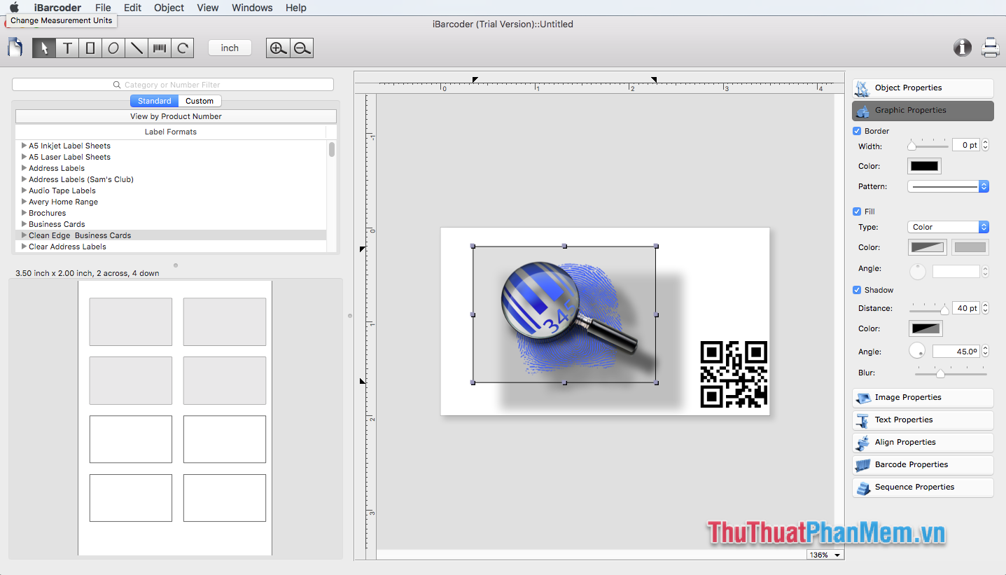Image resolution: width=1006 pixels, height=575 pixels.
Task: Disable the Fill option
Action: pos(856,211)
